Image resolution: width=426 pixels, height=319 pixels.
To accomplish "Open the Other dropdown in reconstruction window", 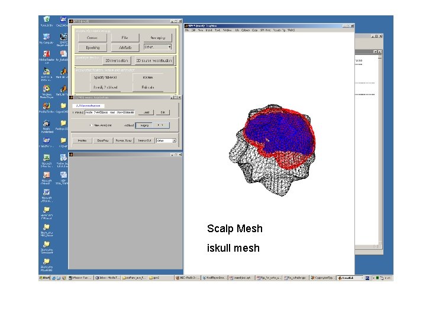I will pyautogui.click(x=166, y=141).
